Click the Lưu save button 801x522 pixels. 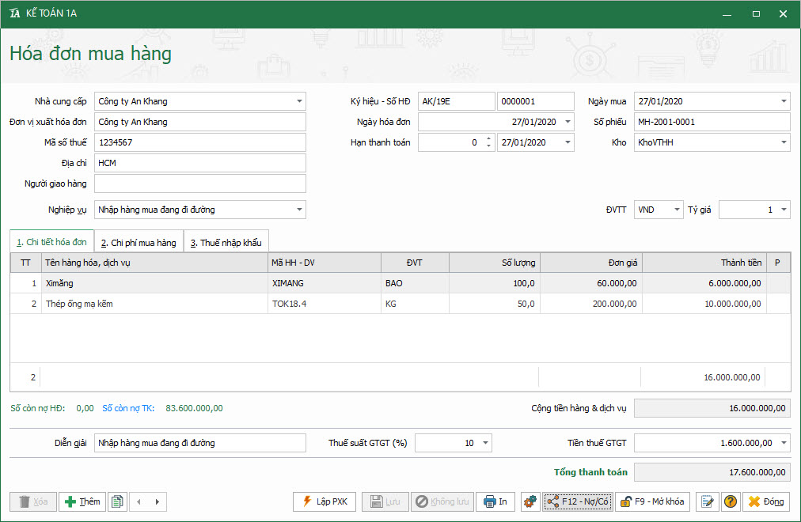tap(385, 501)
